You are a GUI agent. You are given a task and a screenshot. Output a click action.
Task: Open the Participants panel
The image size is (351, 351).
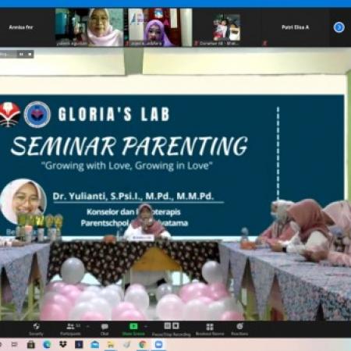pos(70,329)
